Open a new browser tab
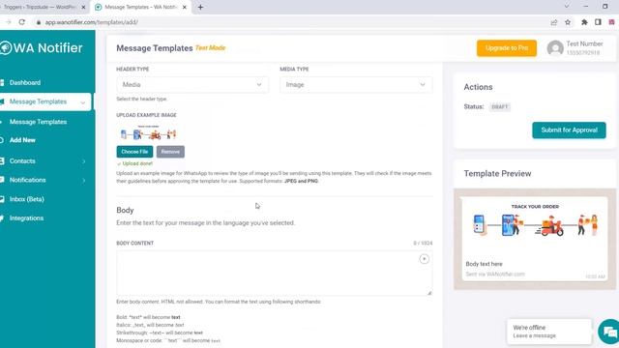The height and width of the screenshot is (348, 619). (200, 7)
